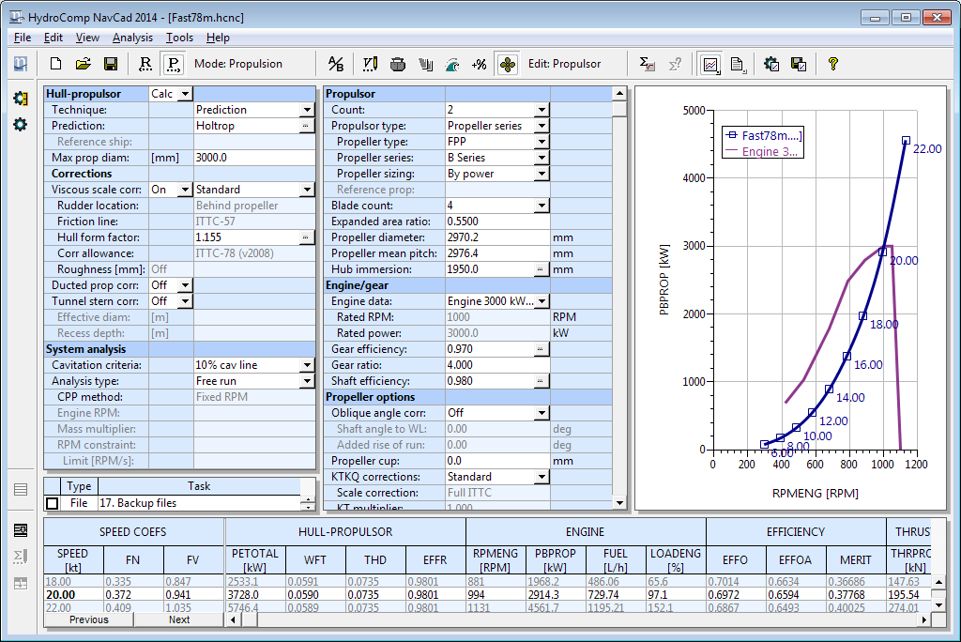Image resolution: width=961 pixels, height=642 pixels.
Task: Click the NavCad logo icon on toolbar
Action: click(21, 64)
